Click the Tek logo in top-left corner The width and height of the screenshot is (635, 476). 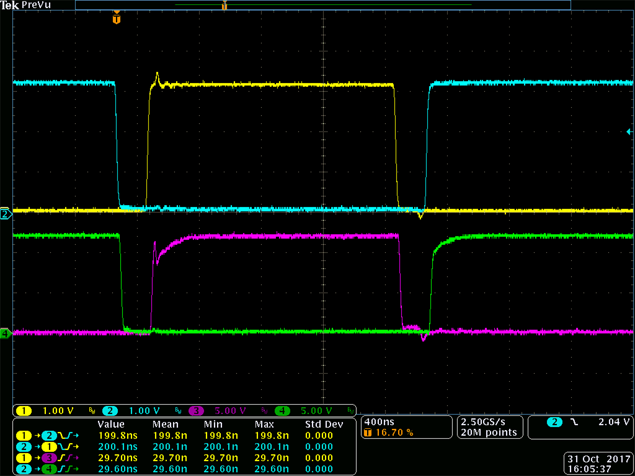(9, 5)
